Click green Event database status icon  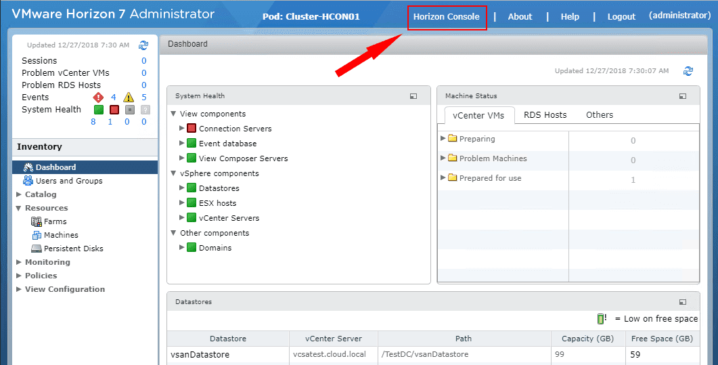[x=192, y=144]
